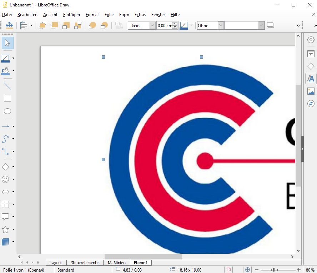The width and height of the screenshot is (317, 273).
Task: Select the Block Arrows tool
Action: click(x=5, y=192)
